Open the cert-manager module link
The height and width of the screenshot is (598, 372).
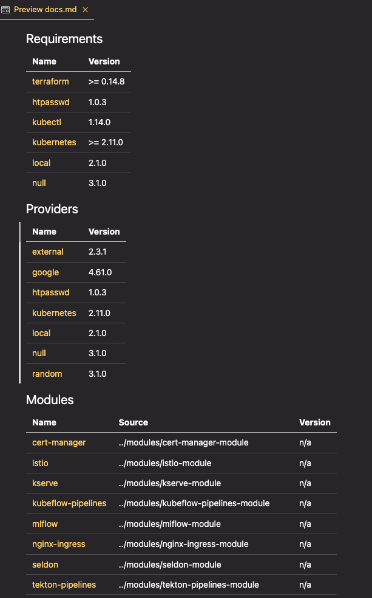pyautogui.click(x=59, y=442)
